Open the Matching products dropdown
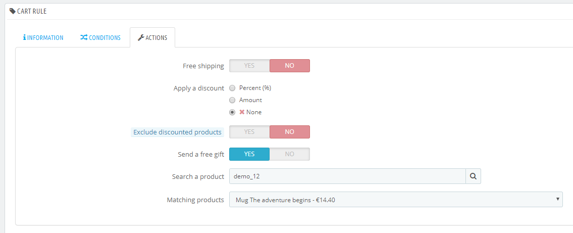Image resolution: width=573 pixels, height=233 pixels. point(396,200)
